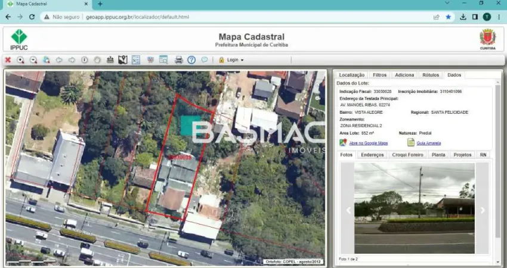Open the help question mark icon
Image resolution: width=507 pixels, height=268 pixels.
coord(191,60)
